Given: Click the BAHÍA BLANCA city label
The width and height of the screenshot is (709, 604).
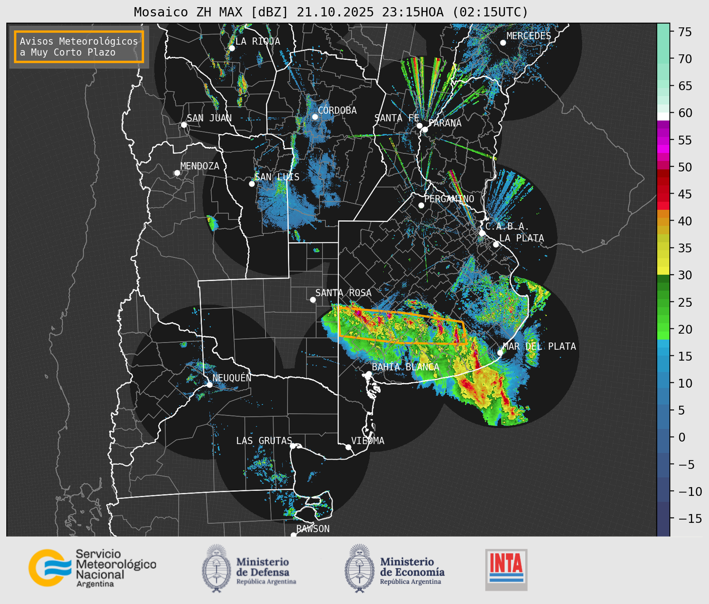Looking at the screenshot, I should pos(406,367).
